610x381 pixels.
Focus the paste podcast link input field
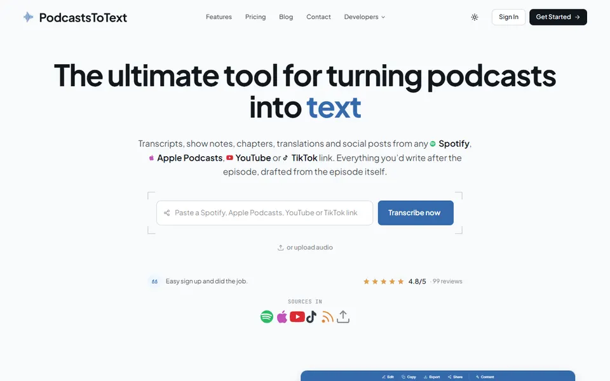(x=264, y=213)
